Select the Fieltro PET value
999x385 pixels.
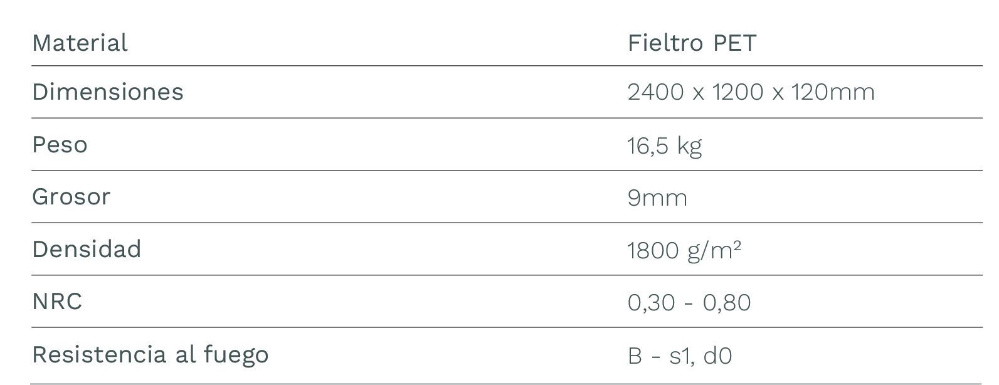pyautogui.click(x=692, y=43)
